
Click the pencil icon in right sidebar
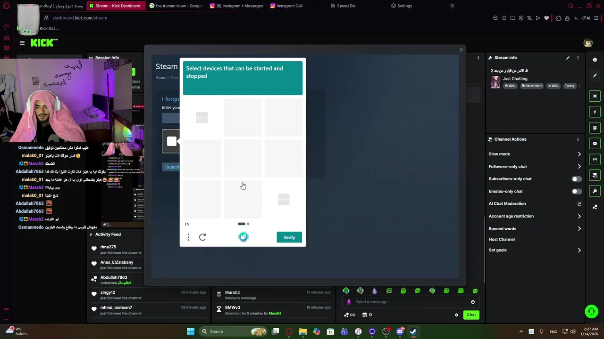595,75
